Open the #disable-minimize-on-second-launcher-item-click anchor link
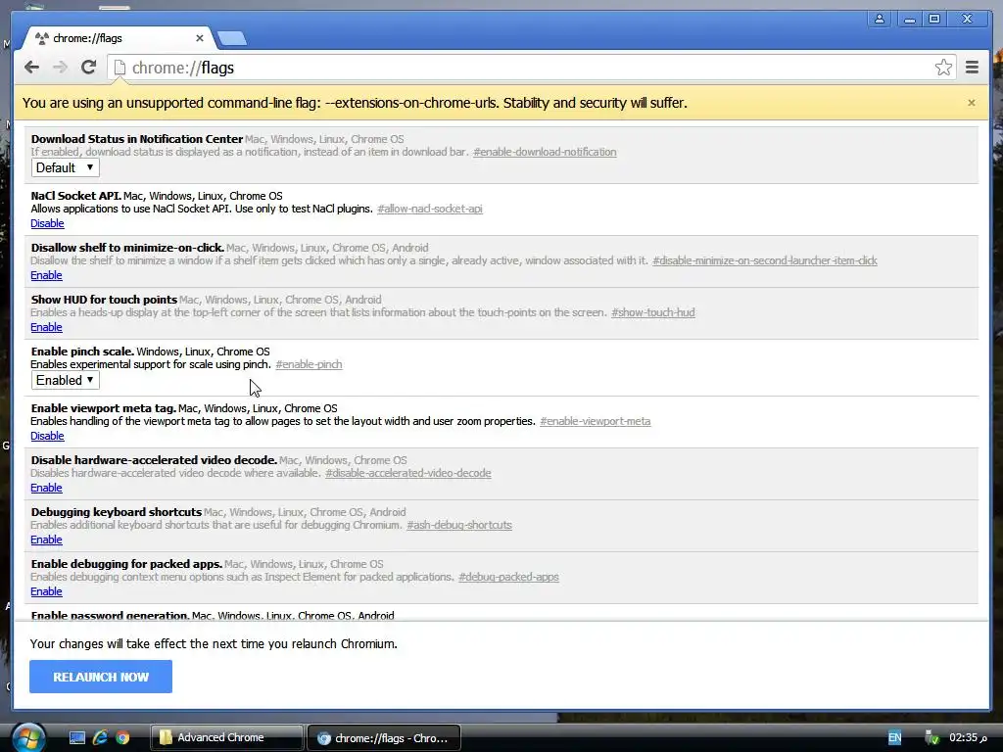This screenshot has width=1003, height=752. pos(764,260)
